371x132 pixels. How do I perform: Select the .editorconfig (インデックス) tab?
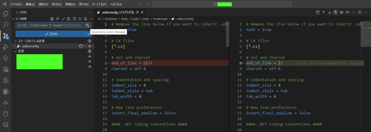[x=120, y=12]
